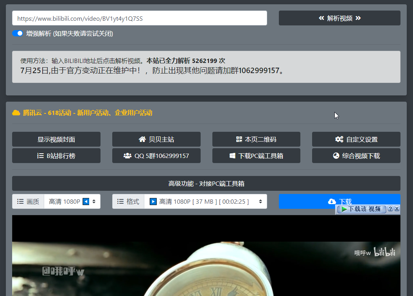Image resolution: width=413 pixels, height=296 pixels.
Task: Open the 腾讯云 618活动 promotion link
Action: pos(88,113)
